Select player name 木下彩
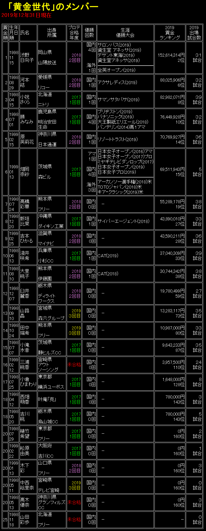The image size is (206, 531). pyautogui.click(x=25, y=468)
